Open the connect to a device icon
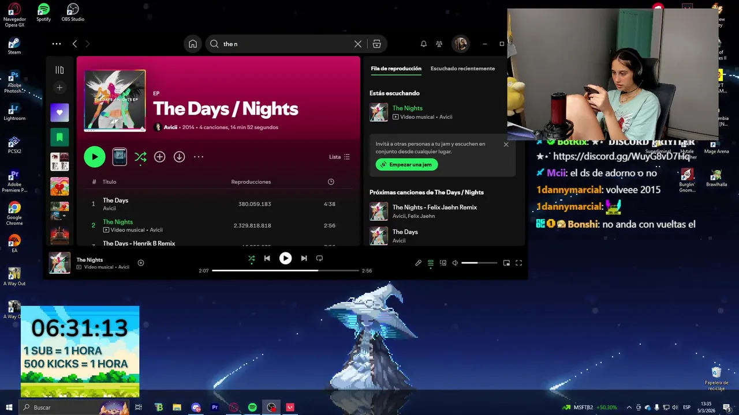This screenshot has width=739, height=415. (443, 263)
